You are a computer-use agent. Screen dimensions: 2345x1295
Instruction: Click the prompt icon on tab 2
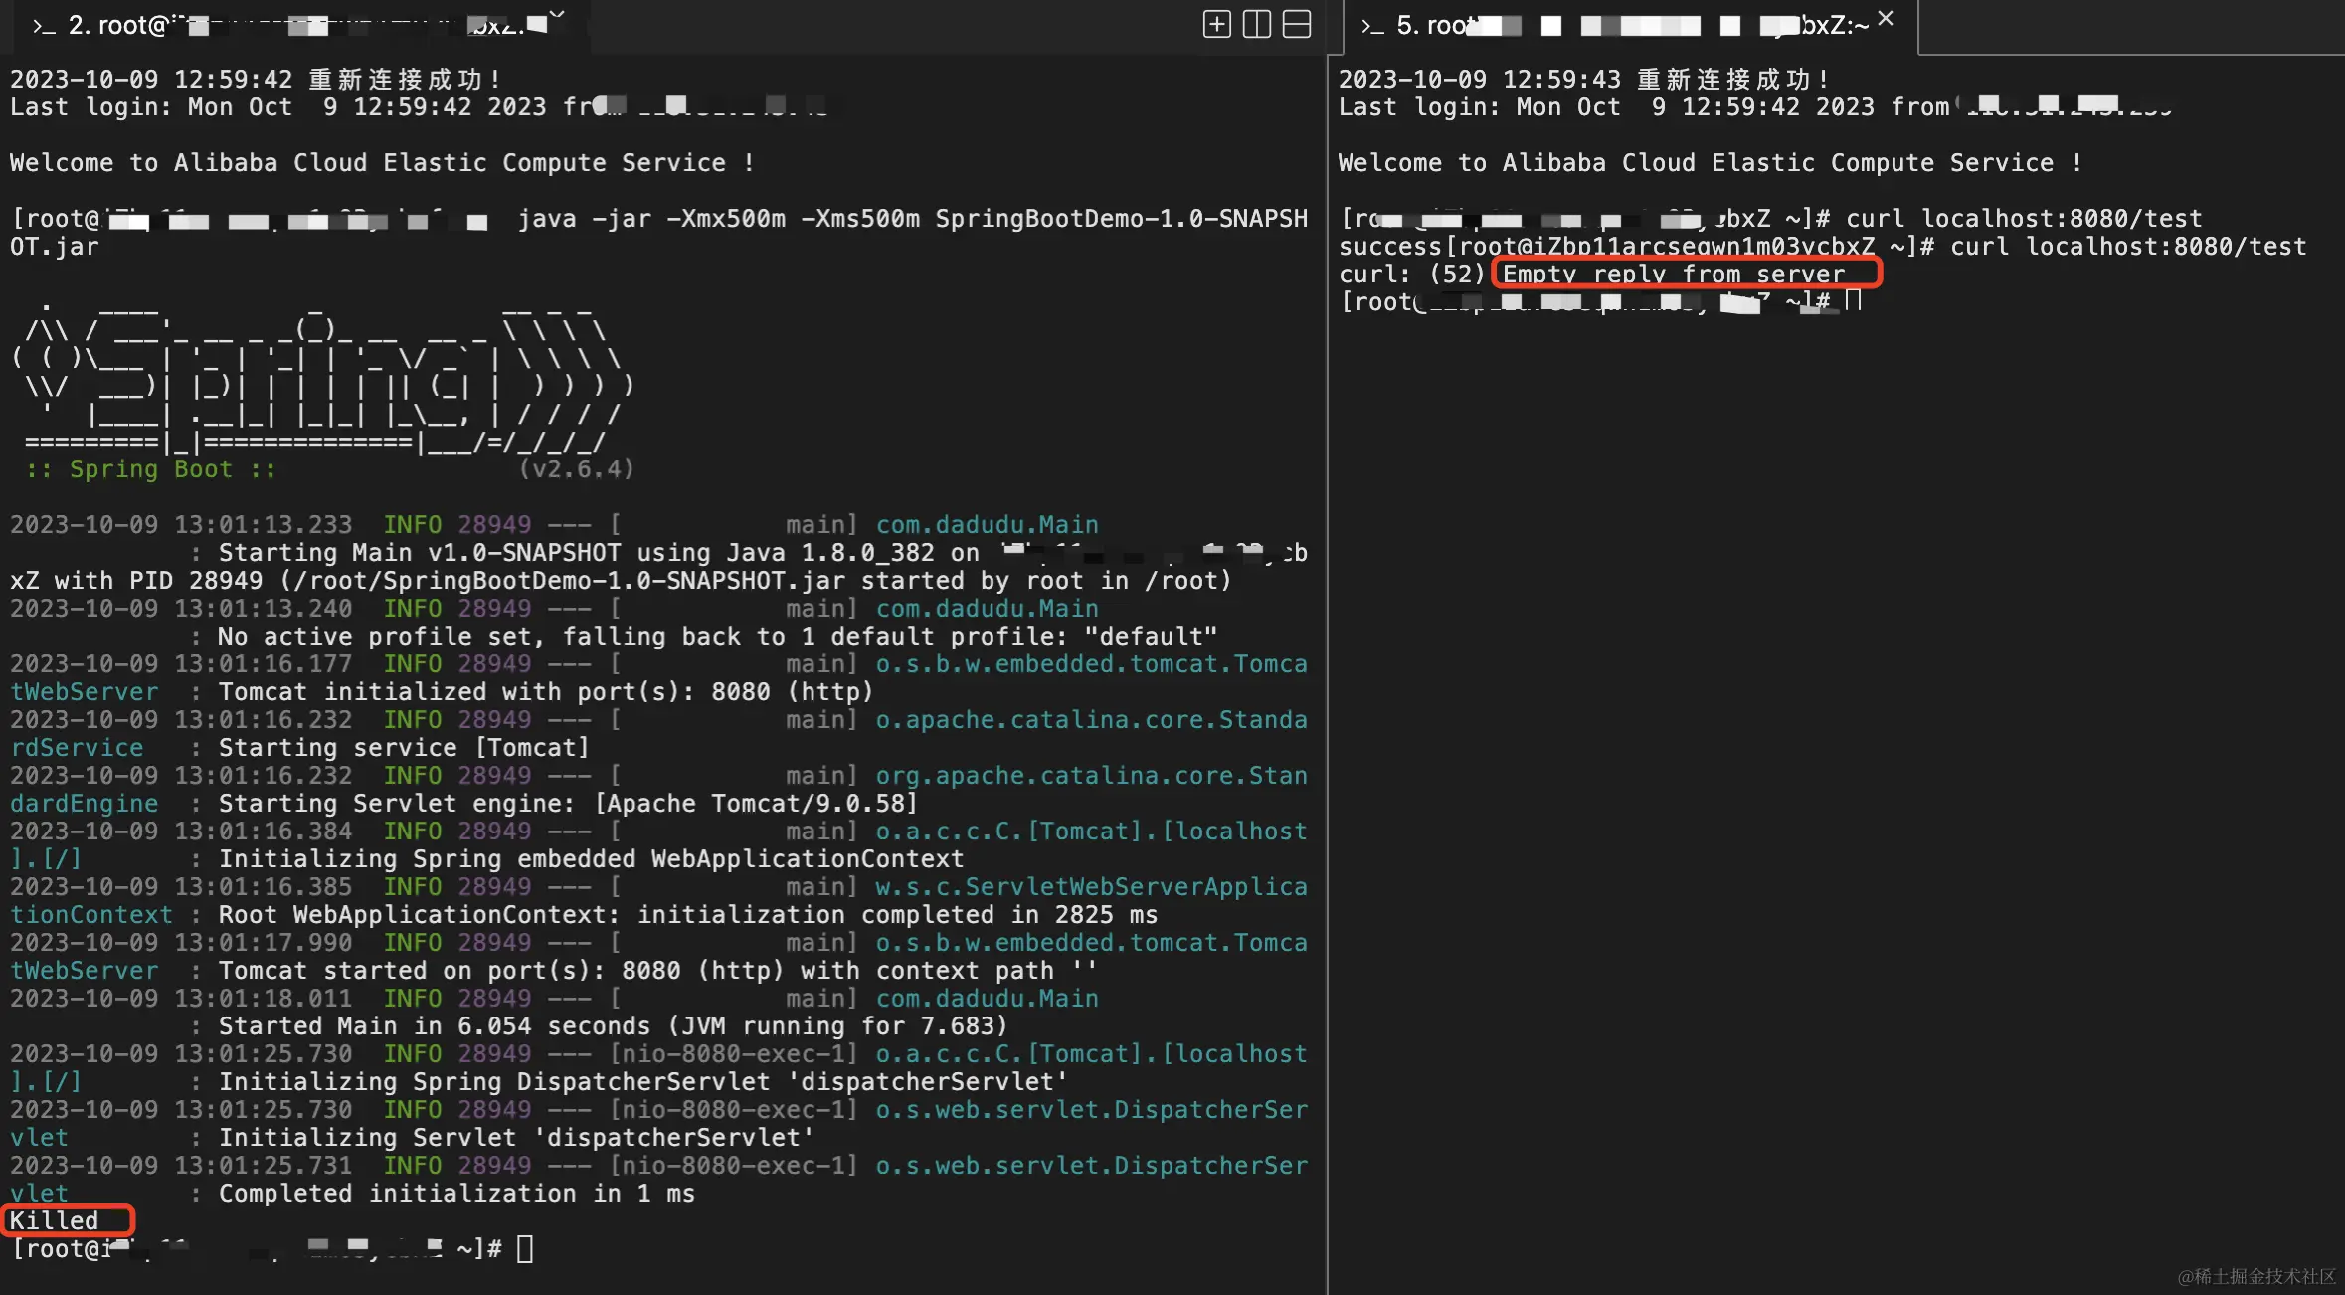coord(44,26)
